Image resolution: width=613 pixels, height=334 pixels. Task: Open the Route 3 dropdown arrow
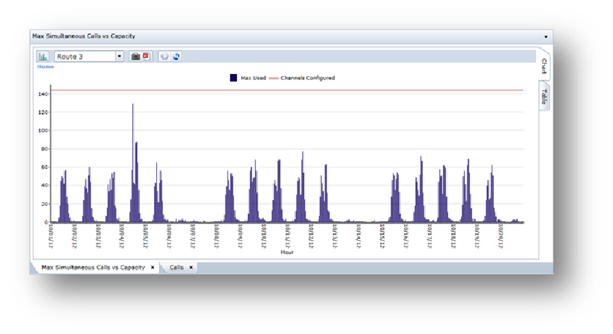pyautogui.click(x=119, y=57)
